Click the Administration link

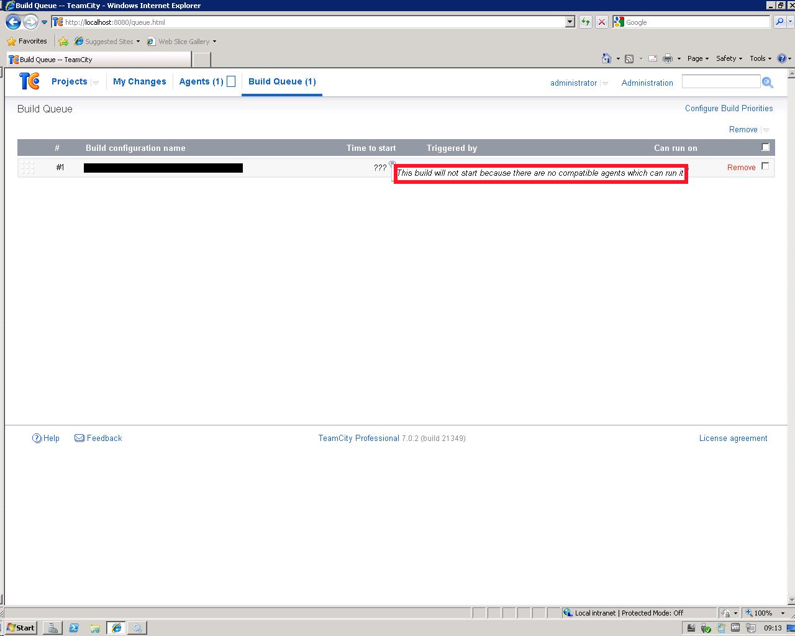coord(647,83)
